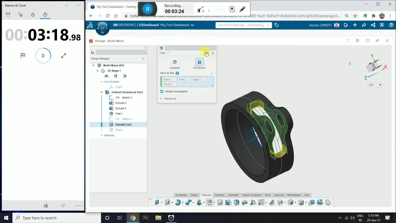Switch to the Essentials tab
The image size is (396, 223).
tap(181, 195)
